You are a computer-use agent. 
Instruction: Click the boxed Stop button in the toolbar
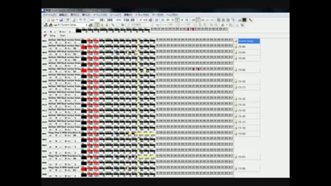click(177, 20)
